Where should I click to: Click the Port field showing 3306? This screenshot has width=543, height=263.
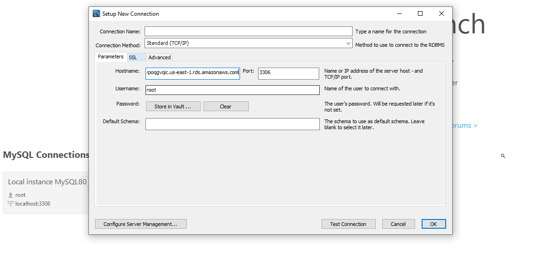tap(289, 73)
